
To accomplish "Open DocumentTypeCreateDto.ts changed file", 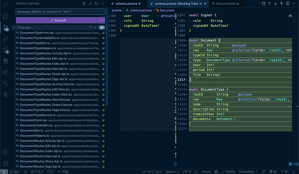I will click(x=60, y=38).
